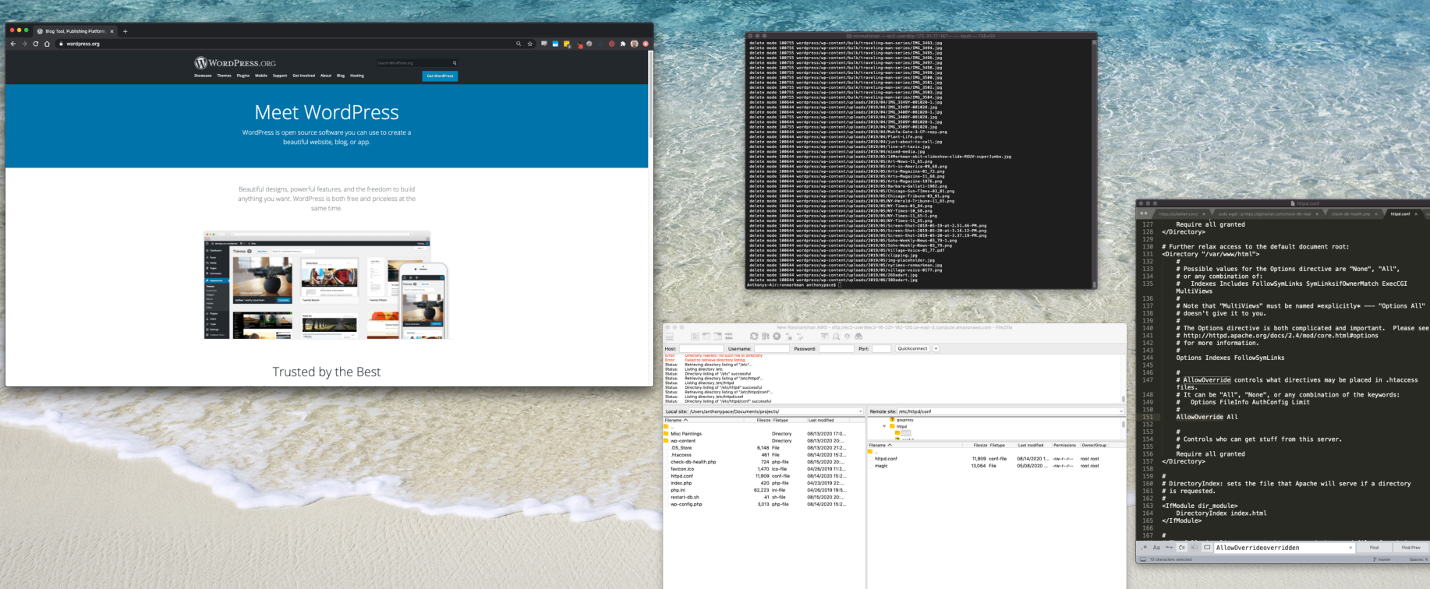Screen dimensions: 1430x589
Task: Toggle highlight matches in Sublime find bar
Action: pos(1207,548)
